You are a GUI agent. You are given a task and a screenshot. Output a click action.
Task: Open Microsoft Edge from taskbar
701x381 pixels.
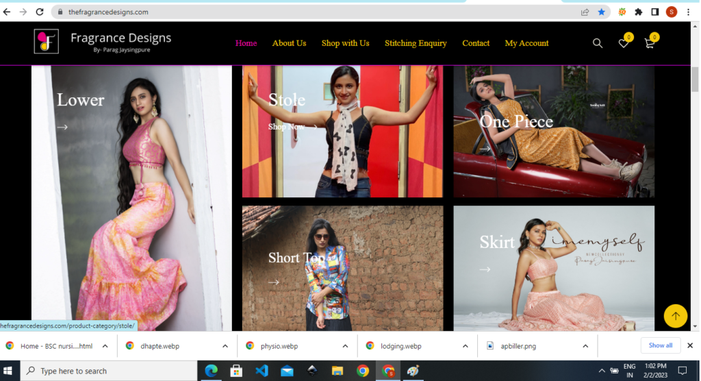tap(211, 371)
